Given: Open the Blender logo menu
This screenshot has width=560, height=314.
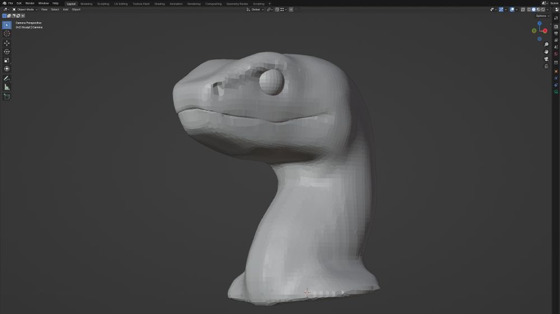Looking at the screenshot, I should [4, 3].
